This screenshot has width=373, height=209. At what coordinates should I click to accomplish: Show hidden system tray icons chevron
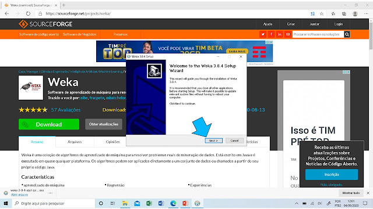click(x=297, y=203)
